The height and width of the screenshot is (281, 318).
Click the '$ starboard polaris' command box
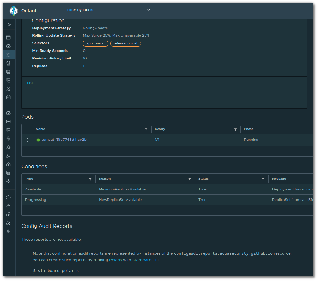point(173,271)
